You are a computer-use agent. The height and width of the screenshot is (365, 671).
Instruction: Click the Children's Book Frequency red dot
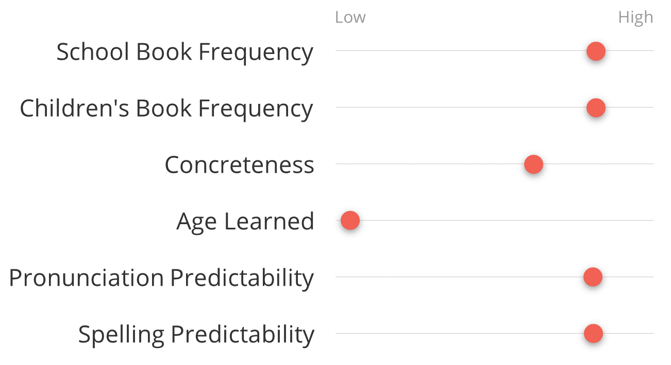pyautogui.click(x=596, y=108)
